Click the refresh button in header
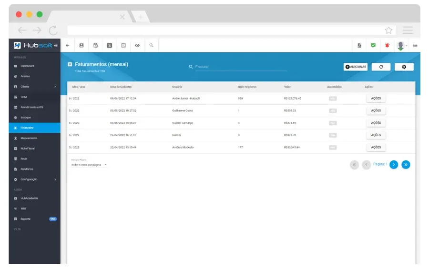 coord(381,67)
